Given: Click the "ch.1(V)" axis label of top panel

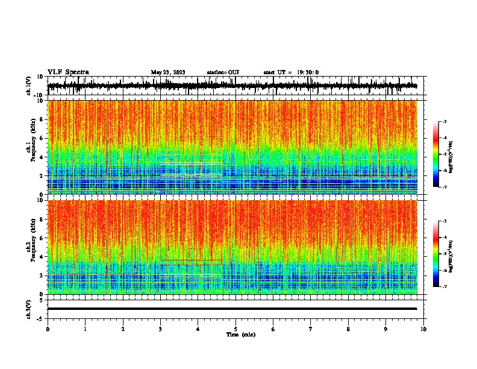Looking at the screenshot, I should pyautogui.click(x=29, y=86).
